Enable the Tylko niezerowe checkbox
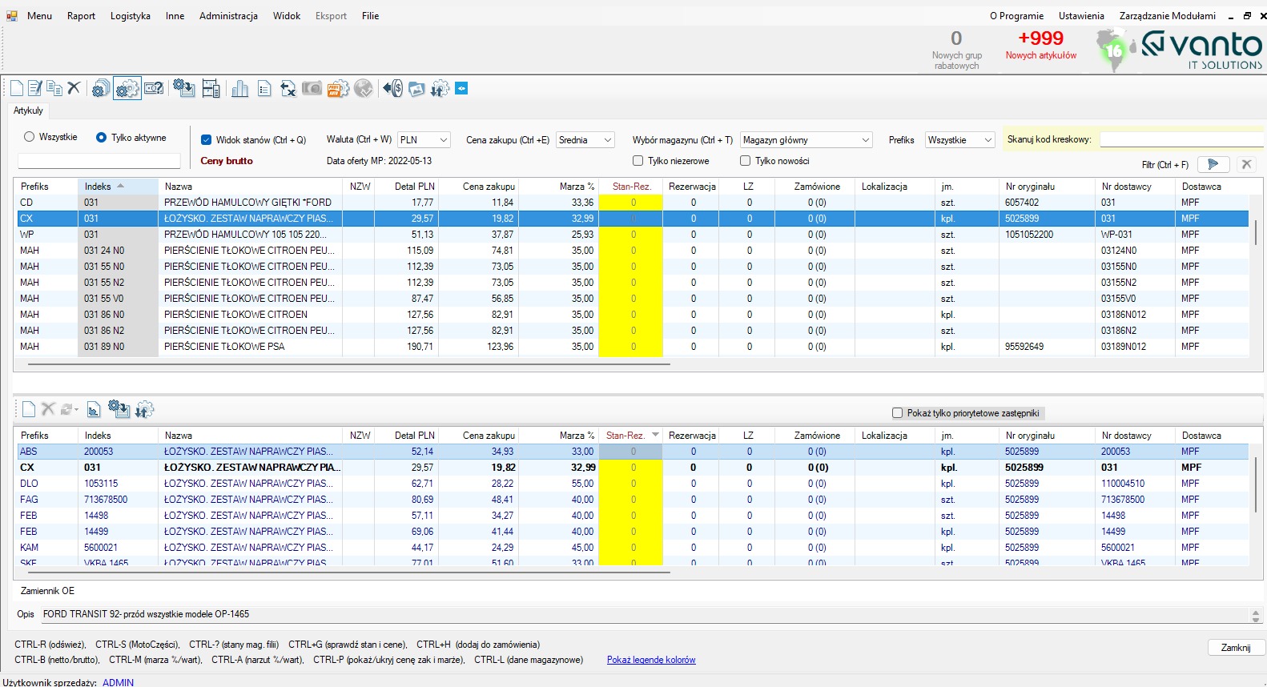 coord(638,161)
